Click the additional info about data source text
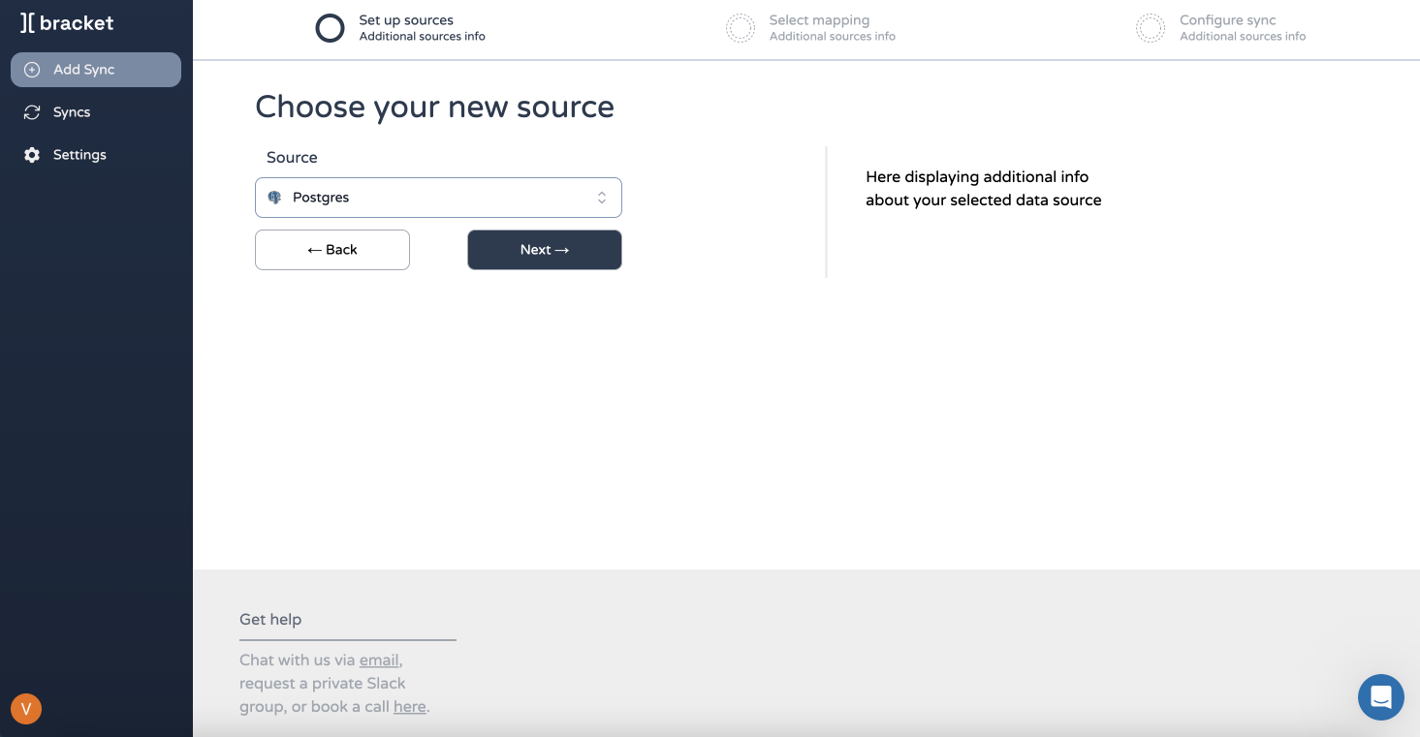 click(x=983, y=189)
